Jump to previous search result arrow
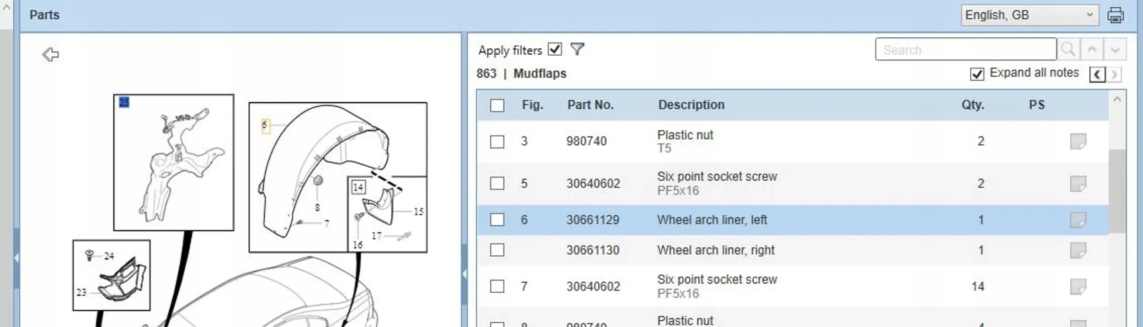The width and height of the screenshot is (1143, 327). 1092,49
